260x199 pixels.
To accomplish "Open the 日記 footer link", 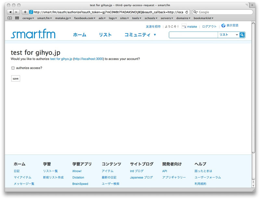I will pyautogui.click(x=17, y=171).
